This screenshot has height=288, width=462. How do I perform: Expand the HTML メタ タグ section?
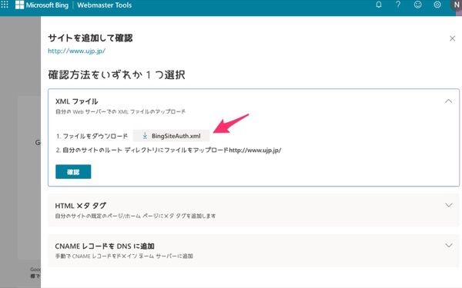coord(448,205)
